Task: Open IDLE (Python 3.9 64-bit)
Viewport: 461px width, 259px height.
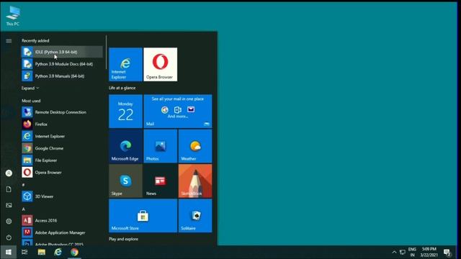Action: pos(62,52)
